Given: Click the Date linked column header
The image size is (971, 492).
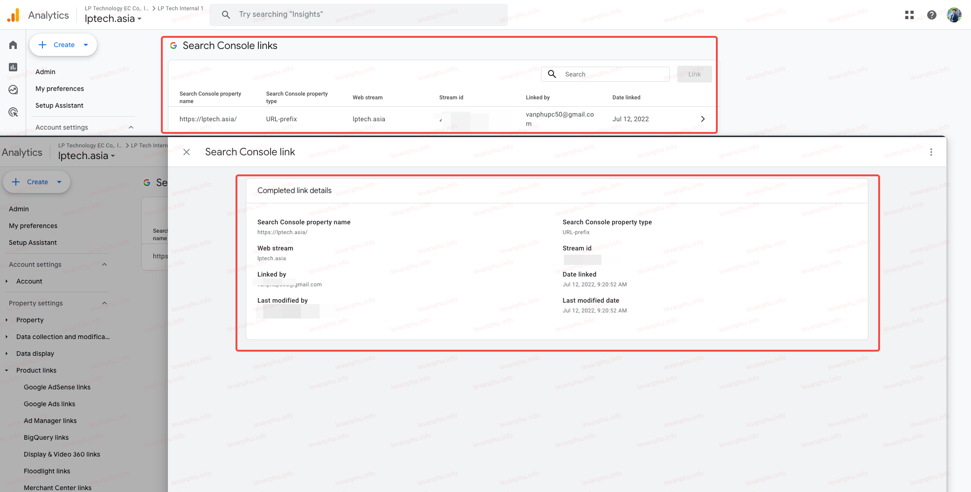Looking at the screenshot, I should click(626, 97).
